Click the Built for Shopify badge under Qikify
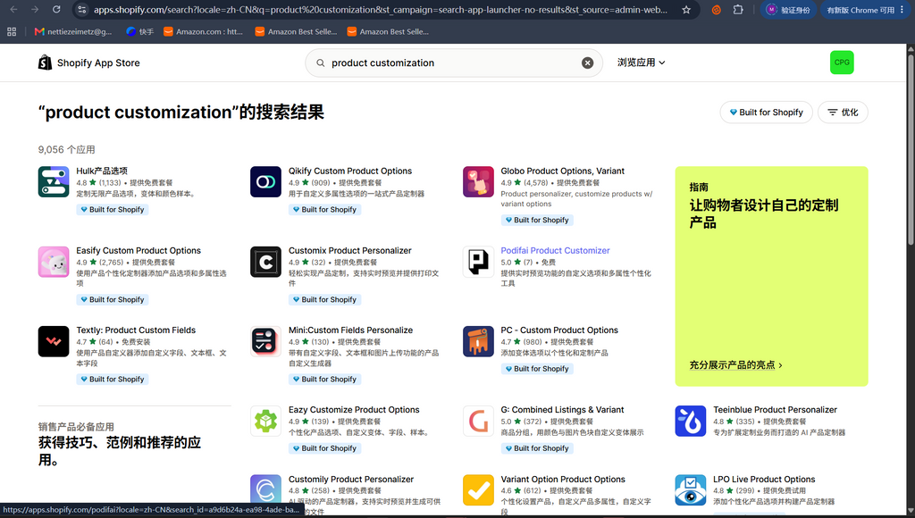Image resolution: width=915 pixels, height=518 pixels. point(324,209)
